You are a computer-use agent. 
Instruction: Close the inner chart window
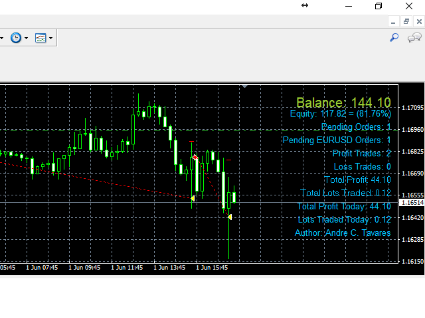point(419,21)
